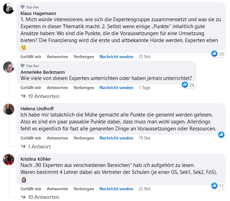
Task: Expand the 1 Antwort reply thread
Action: 36,147
